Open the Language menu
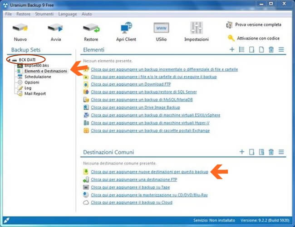 pyautogui.click(x=68, y=14)
